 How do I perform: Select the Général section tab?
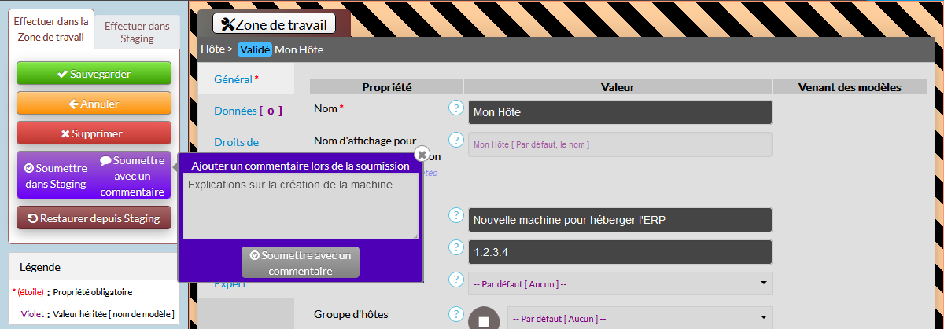pyautogui.click(x=236, y=79)
